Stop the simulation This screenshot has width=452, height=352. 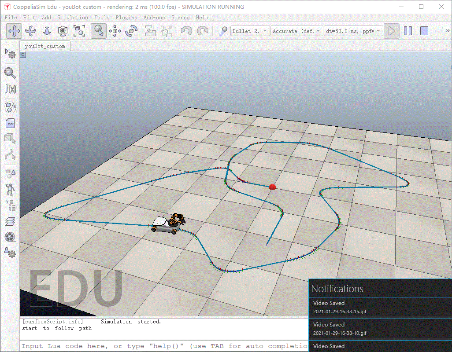click(424, 31)
